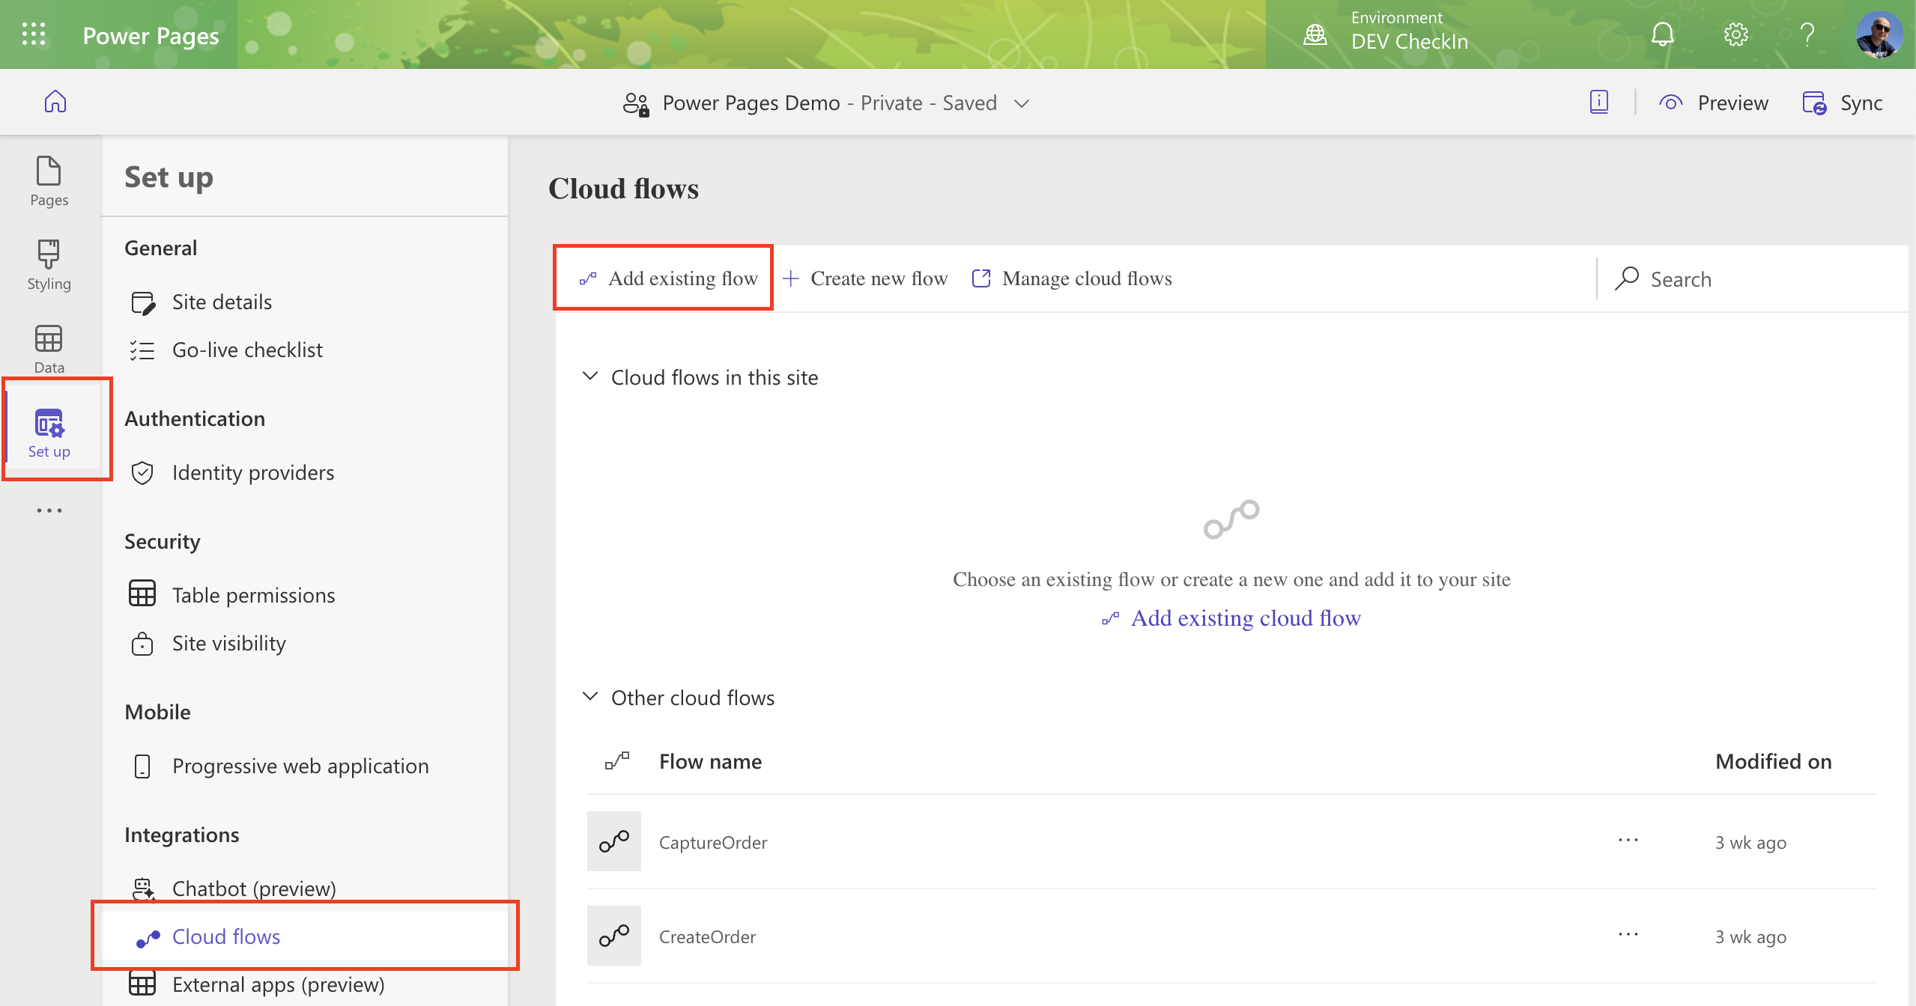
Task: Collapse the Other cloud flows section
Action: pyautogui.click(x=590, y=697)
